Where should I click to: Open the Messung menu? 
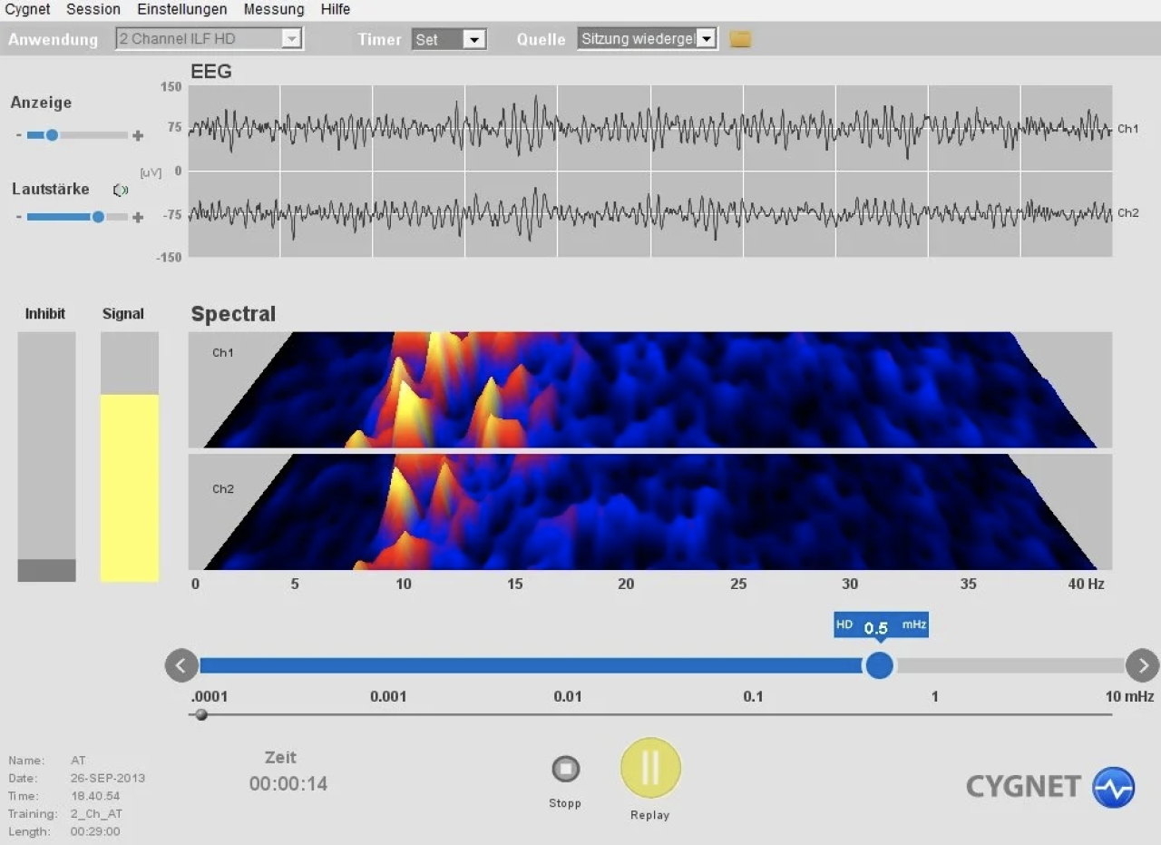pos(274,9)
